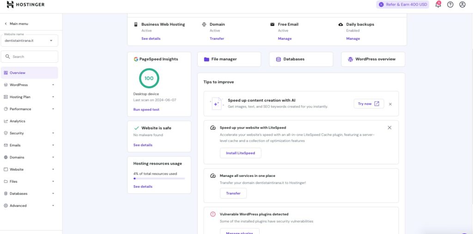Viewport: 473px width, 234px height.
Task: Open See details under Business Web Hosting
Action: click(x=151, y=39)
